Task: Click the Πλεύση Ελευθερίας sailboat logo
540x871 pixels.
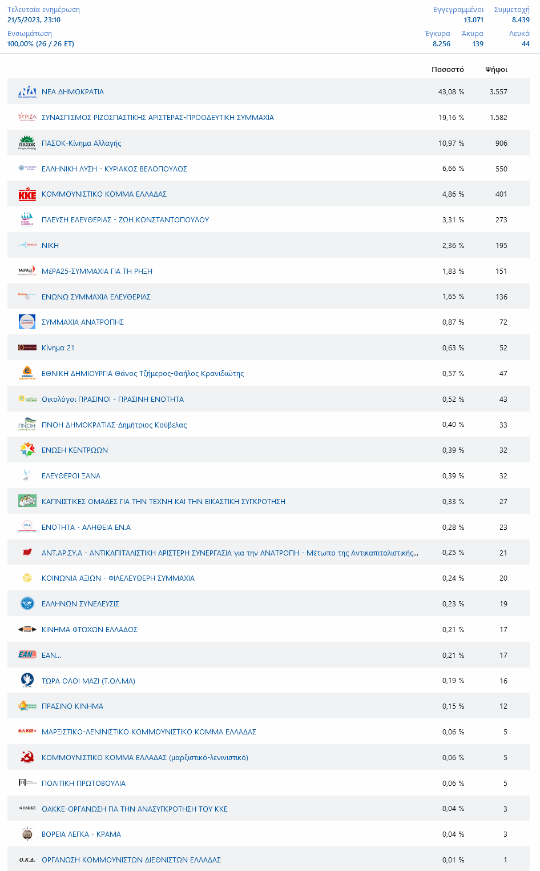Action: pyautogui.click(x=27, y=219)
